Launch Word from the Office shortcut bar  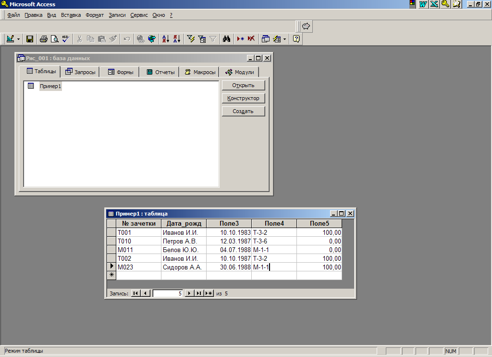coord(423,4)
